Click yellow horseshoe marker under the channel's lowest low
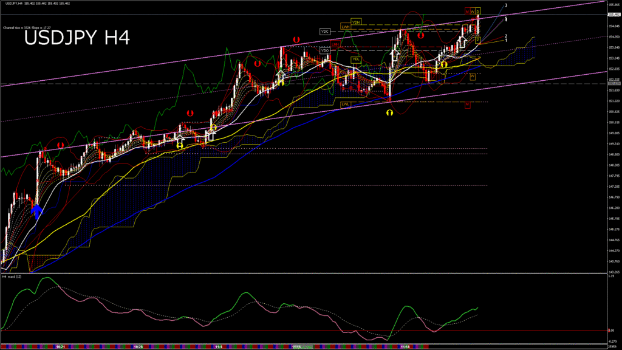622x350 pixels. coord(389,114)
